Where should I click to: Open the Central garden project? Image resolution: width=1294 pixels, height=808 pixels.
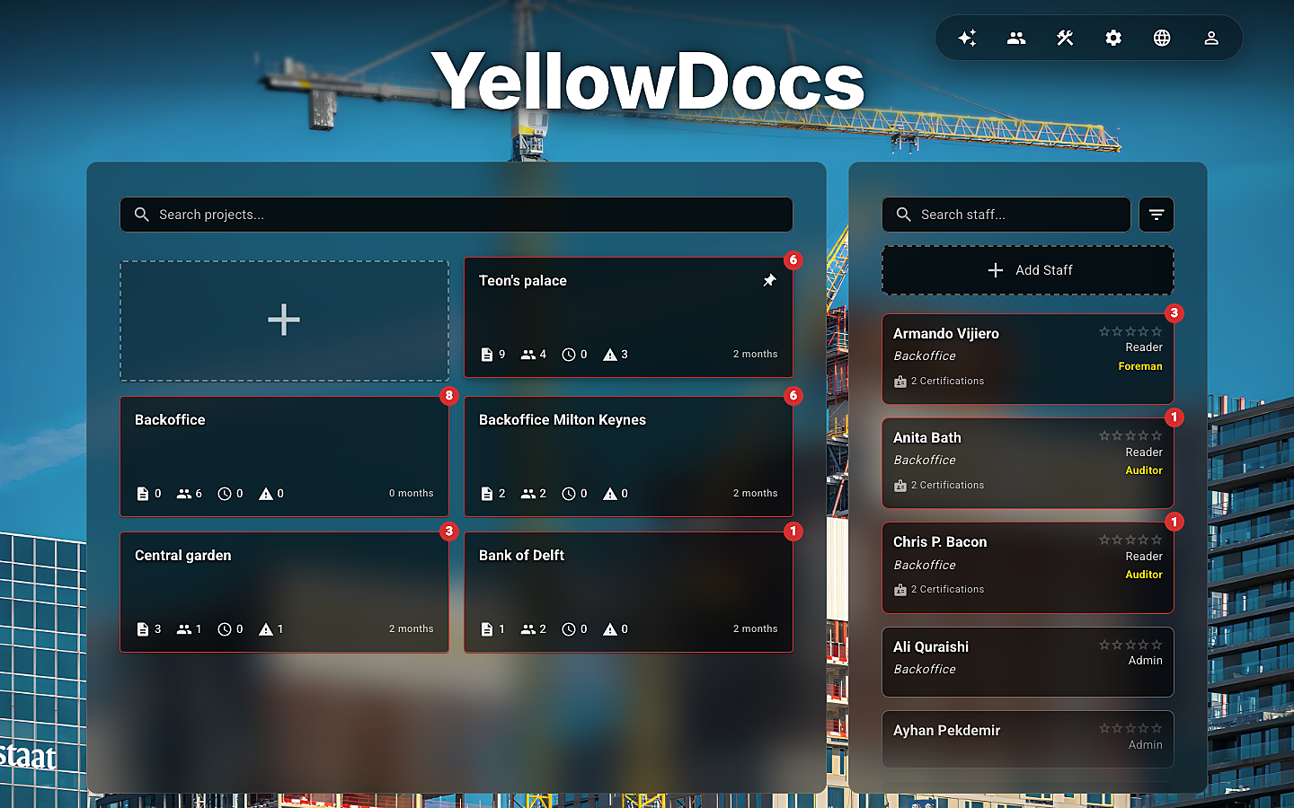pos(284,592)
